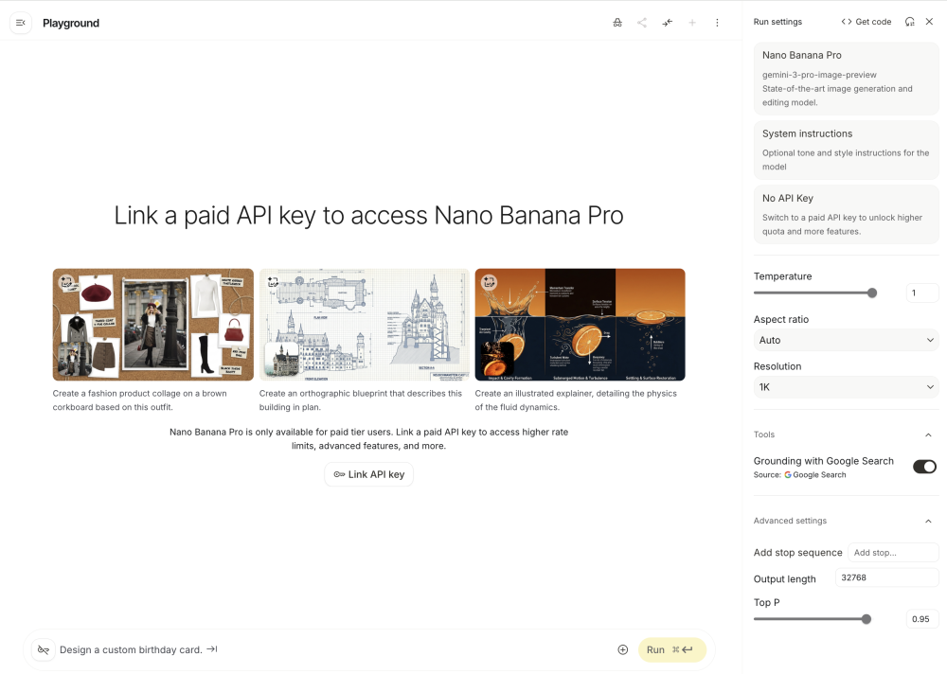Click the reset default settings icon
Viewport: 947px width, 674px height.
pyautogui.click(x=910, y=22)
